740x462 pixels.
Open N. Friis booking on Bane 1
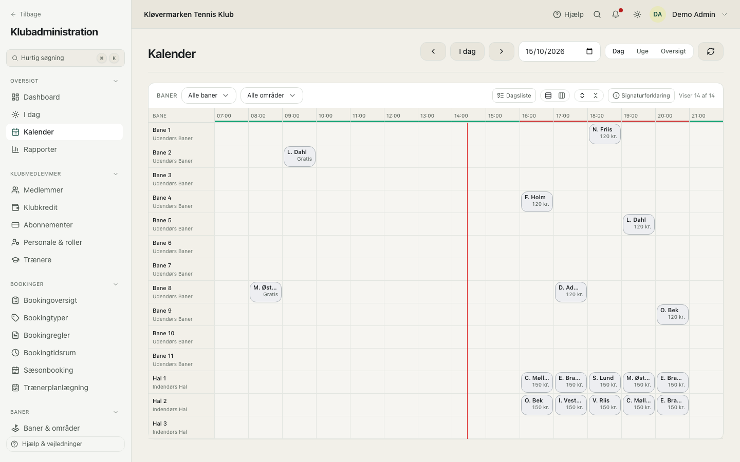tap(605, 134)
